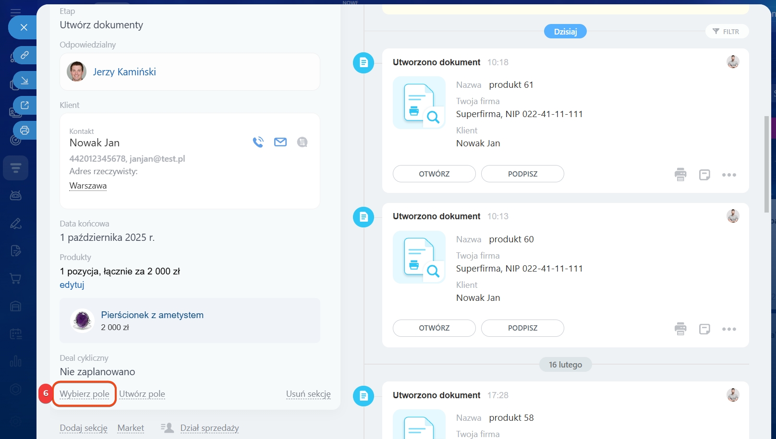Click author avatar on the 10:18 entry
This screenshot has width=776, height=439.
(x=733, y=61)
